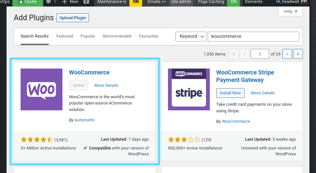Click Untested with your version text
The image size is (316, 173).
tap(268, 151)
